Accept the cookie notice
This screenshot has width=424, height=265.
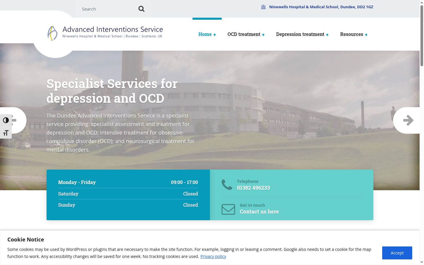tap(397, 253)
